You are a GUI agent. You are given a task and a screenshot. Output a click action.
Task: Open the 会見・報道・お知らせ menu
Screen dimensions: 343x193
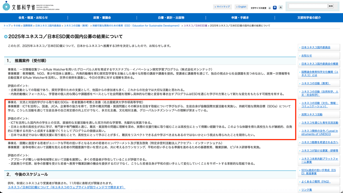(x=33, y=18)
